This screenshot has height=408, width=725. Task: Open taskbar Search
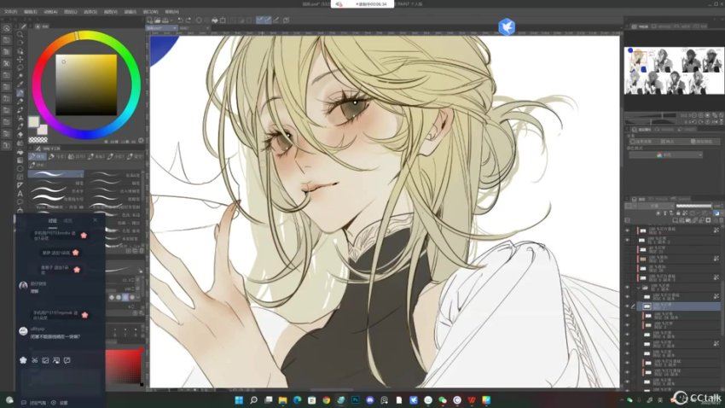253,400
